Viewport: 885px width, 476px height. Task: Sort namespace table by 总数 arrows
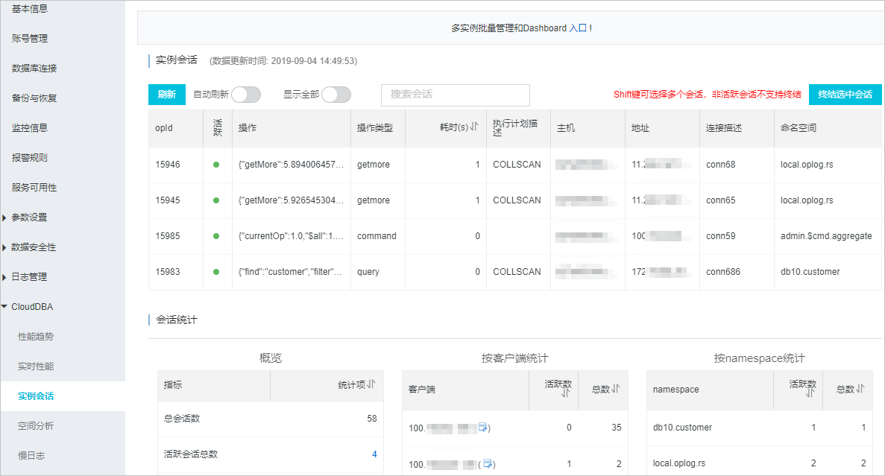[x=860, y=389]
